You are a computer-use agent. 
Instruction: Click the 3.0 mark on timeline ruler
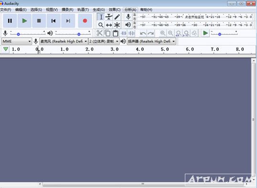coord(115,49)
